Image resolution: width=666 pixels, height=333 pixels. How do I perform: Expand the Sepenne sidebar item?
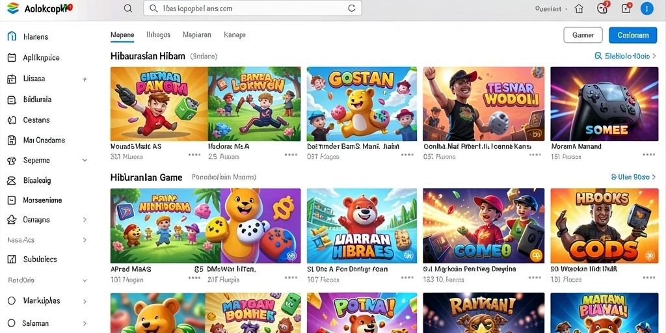click(85, 161)
